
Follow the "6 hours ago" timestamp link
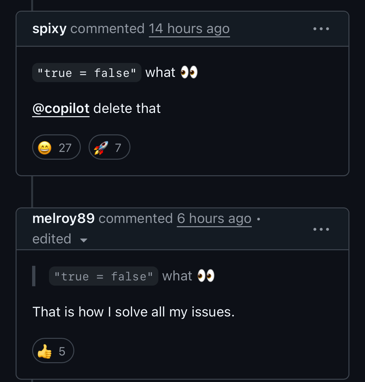214,218
